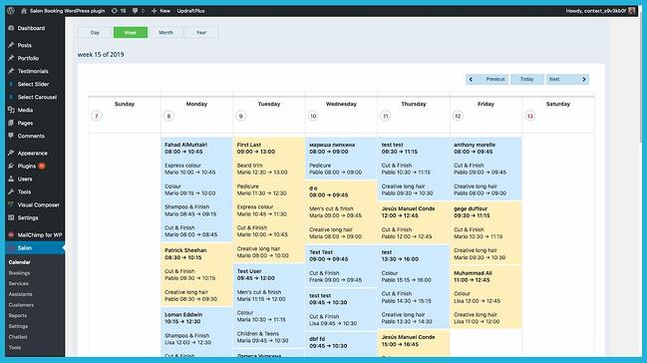Viewport: 647px width, 363px height.
Task: Click the Portfolio pin icon
Action: point(11,58)
